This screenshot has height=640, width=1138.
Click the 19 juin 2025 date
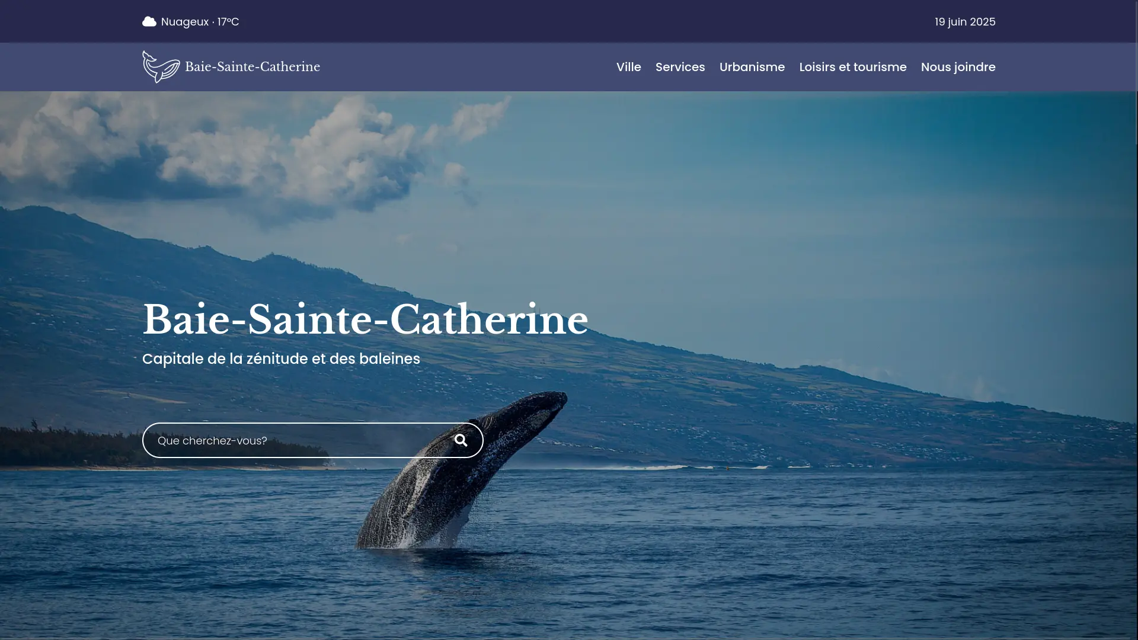[964, 22]
